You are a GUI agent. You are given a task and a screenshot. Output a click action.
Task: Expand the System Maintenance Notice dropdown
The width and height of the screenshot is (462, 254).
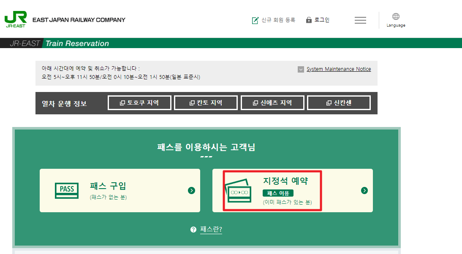301,69
